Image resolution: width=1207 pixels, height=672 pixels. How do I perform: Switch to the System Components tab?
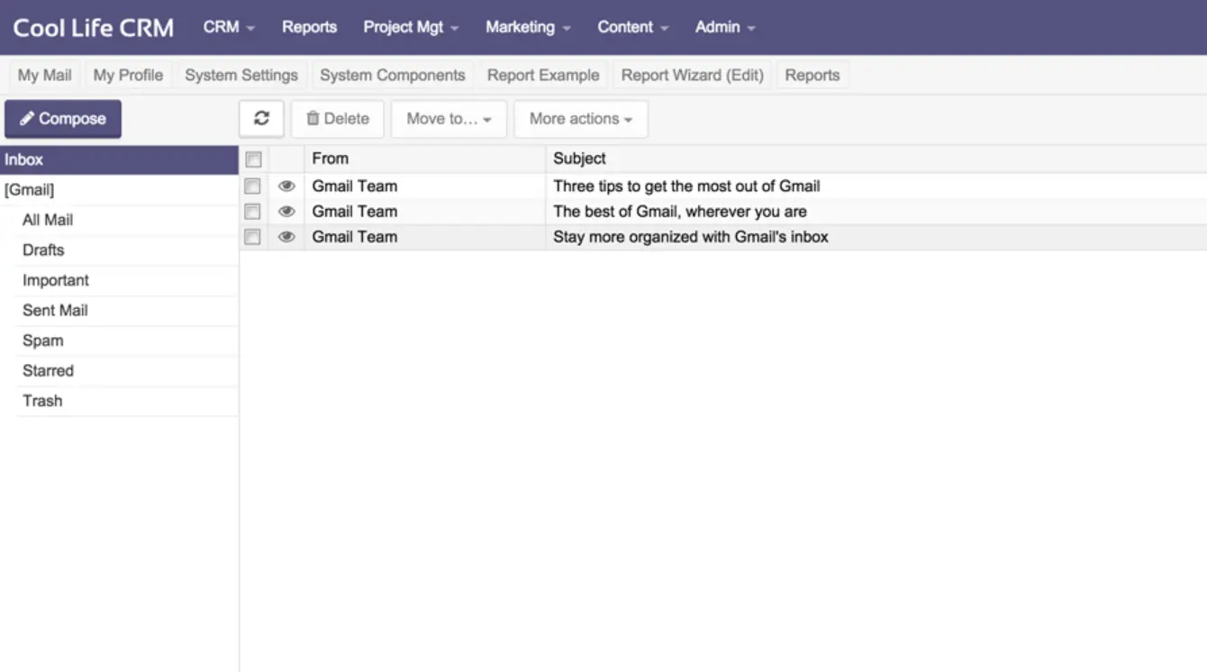[x=393, y=75]
